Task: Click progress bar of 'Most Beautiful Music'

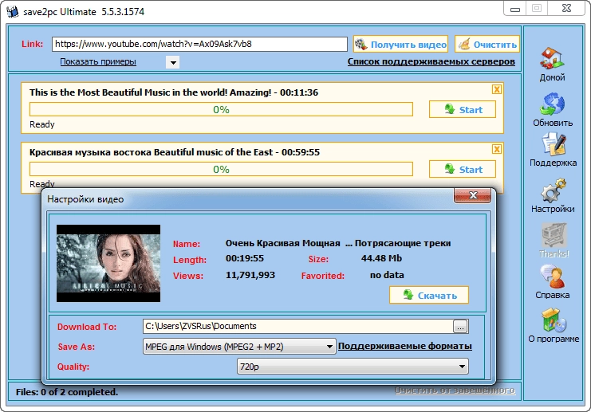Action: 221,110
